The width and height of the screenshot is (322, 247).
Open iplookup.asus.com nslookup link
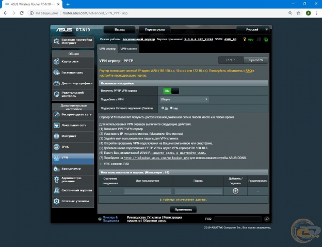click(x=156, y=158)
